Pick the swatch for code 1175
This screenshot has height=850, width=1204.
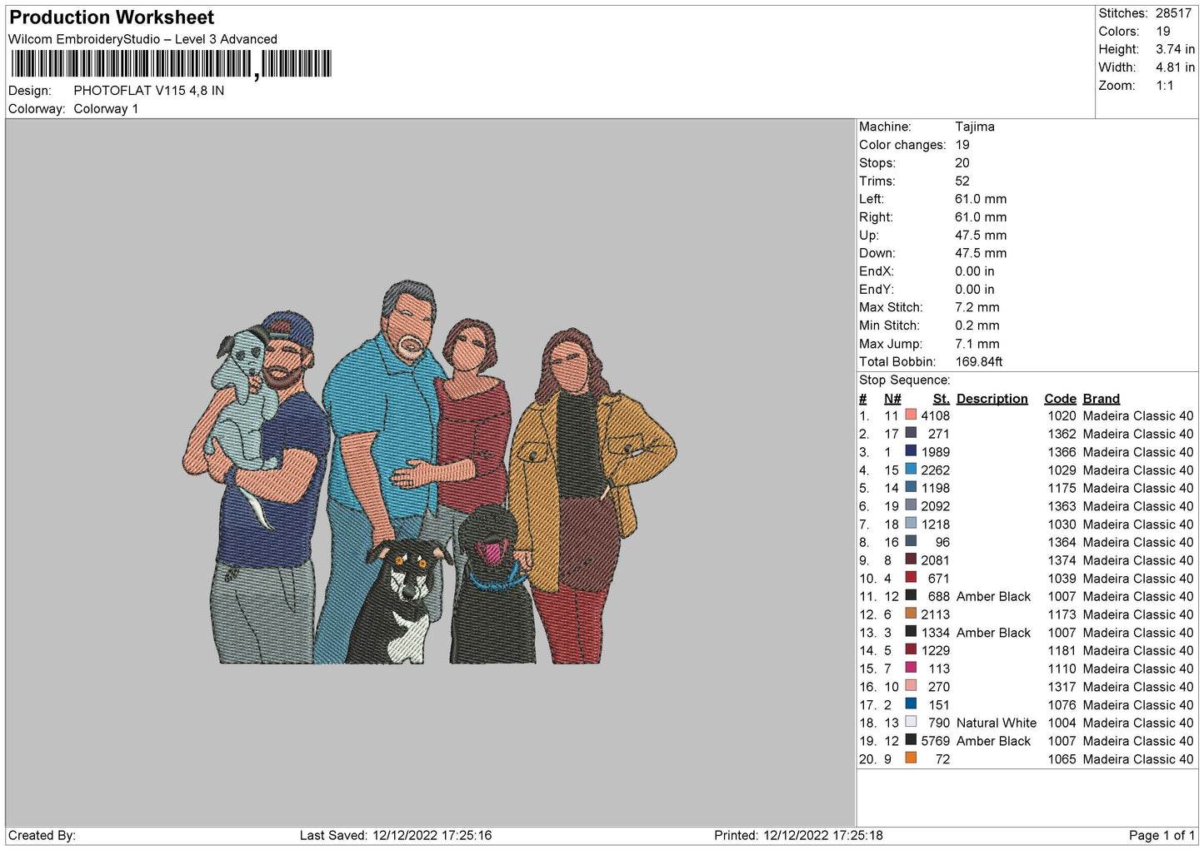click(x=911, y=488)
